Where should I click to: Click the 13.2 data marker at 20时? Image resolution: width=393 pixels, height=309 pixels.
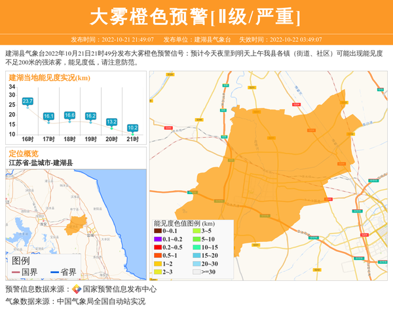click(x=111, y=122)
